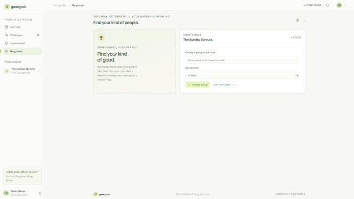Click 'Find your kind of good.' card heading
The image size is (354, 199).
[112, 57]
